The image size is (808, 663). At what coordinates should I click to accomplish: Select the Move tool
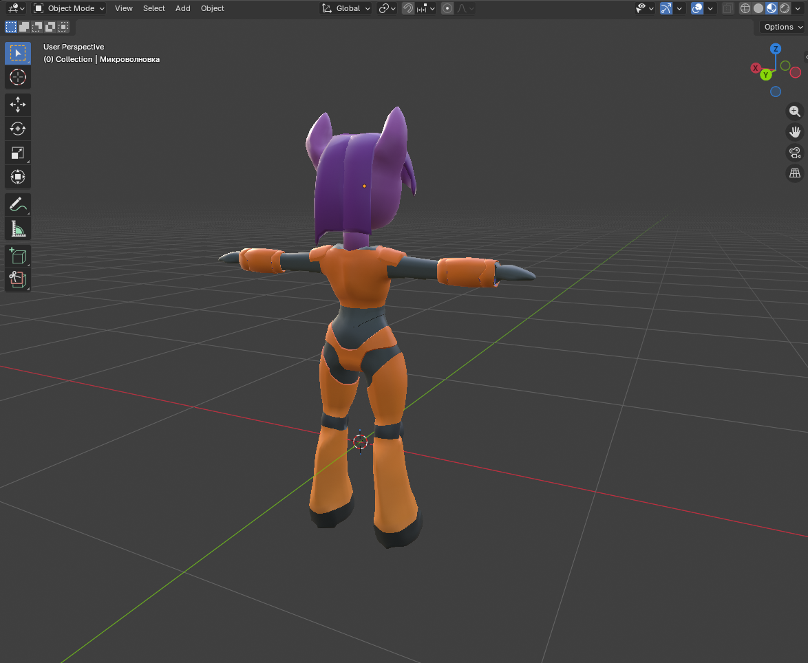pos(17,105)
